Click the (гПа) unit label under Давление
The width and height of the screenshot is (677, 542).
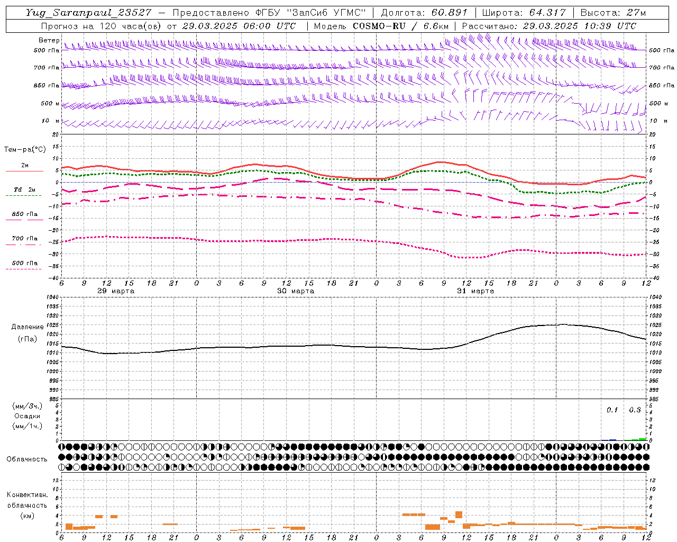coord(28,339)
